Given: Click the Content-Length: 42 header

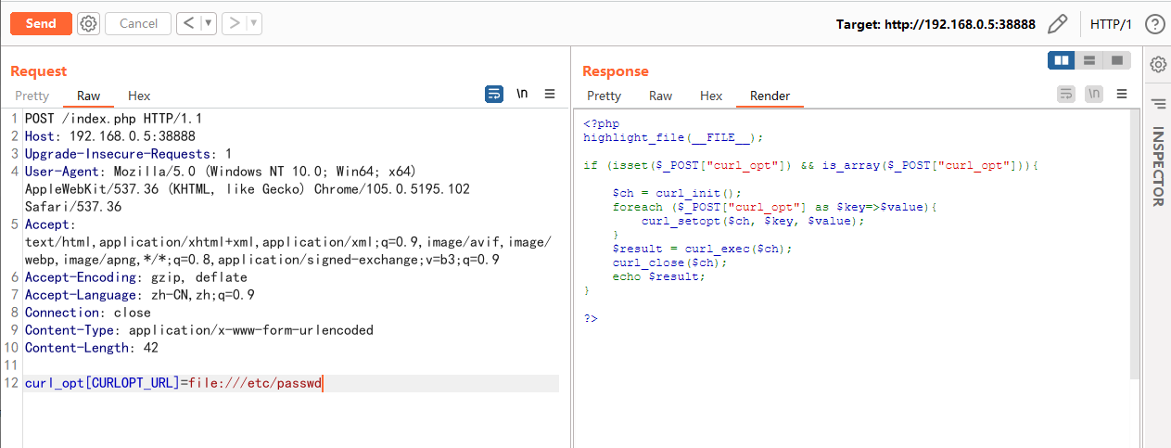Looking at the screenshot, I should tap(92, 348).
